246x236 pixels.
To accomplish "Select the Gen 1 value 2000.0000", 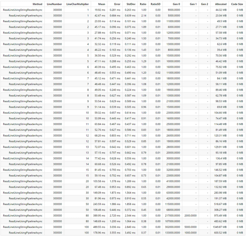I will (190, 216).
